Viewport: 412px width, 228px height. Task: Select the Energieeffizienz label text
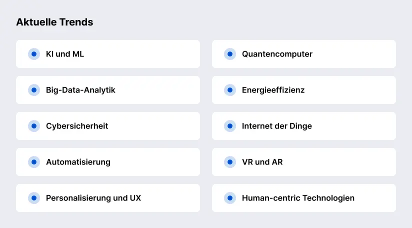point(273,90)
